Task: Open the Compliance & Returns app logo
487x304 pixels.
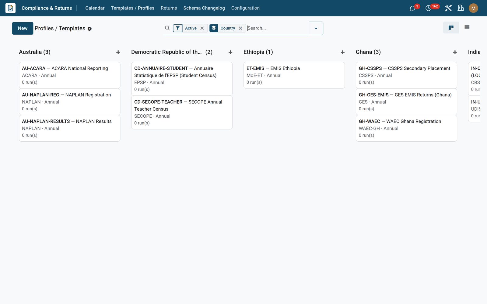Action: point(10,8)
